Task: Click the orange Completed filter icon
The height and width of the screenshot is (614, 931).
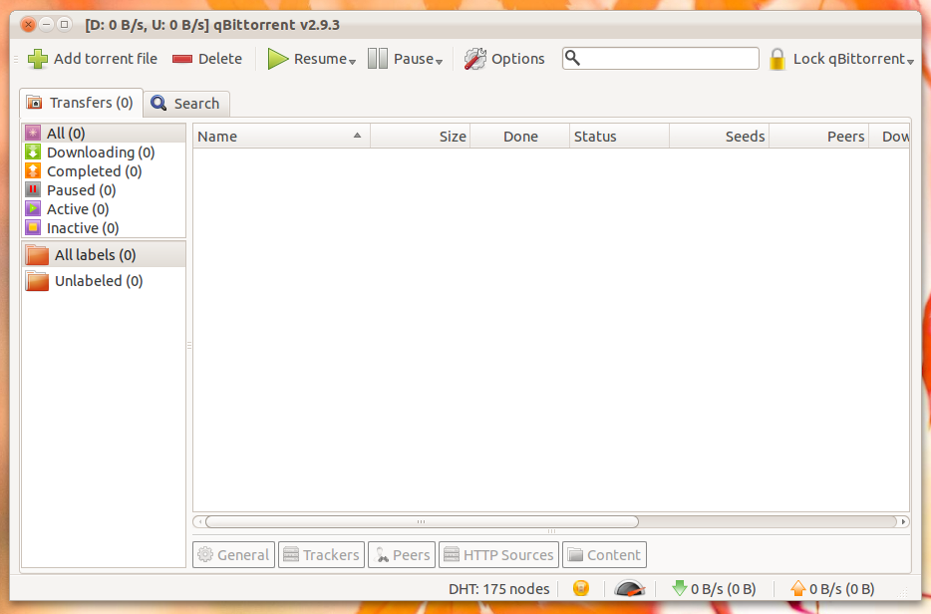Action: coord(33,171)
